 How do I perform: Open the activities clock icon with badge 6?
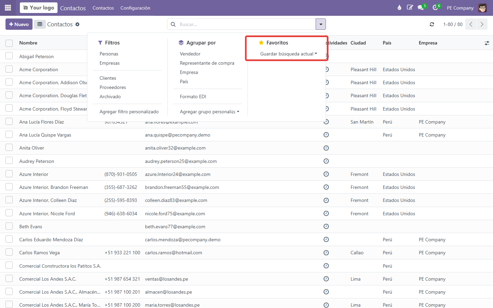point(435,8)
